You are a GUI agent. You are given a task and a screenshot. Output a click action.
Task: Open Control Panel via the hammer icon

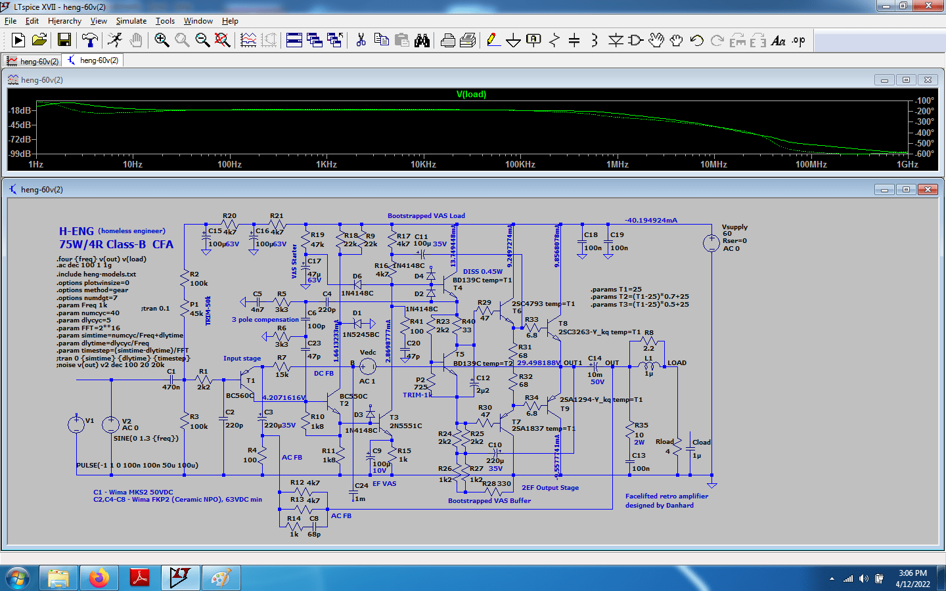pyautogui.click(x=90, y=41)
